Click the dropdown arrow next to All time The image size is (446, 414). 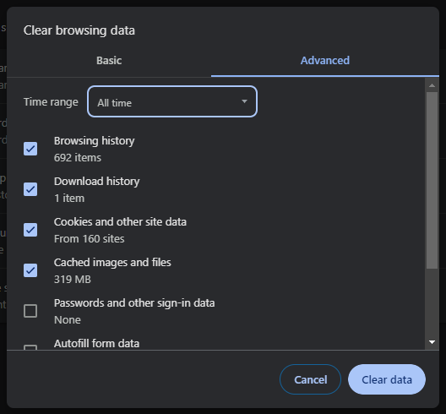pos(244,101)
